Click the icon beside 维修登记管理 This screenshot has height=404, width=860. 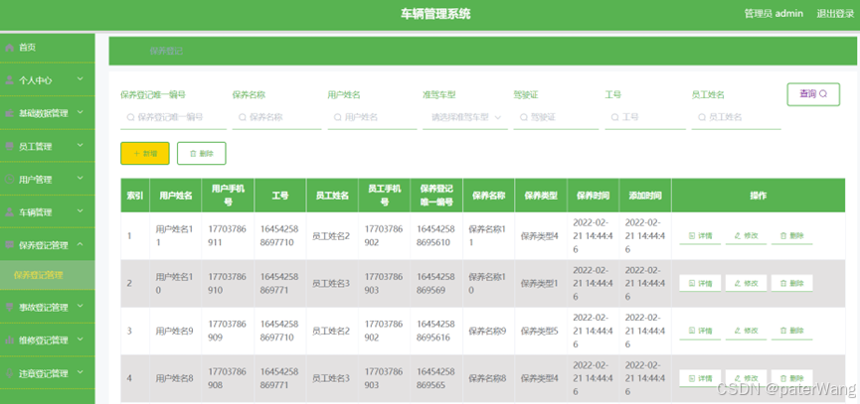pyautogui.click(x=9, y=339)
